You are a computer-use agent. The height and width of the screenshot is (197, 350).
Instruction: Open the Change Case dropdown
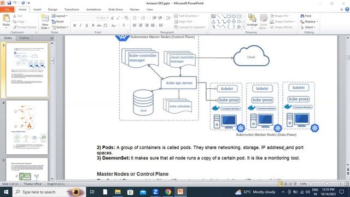click(114, 25)
